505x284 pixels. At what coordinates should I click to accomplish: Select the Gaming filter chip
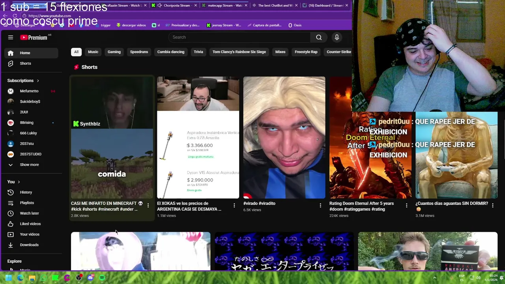(114, 52)
